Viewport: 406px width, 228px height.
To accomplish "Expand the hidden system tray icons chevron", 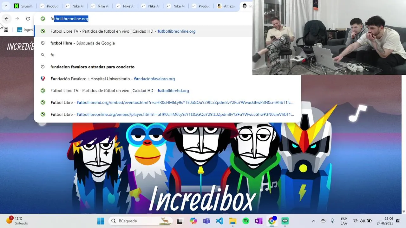I will click(x=313, y=221).
